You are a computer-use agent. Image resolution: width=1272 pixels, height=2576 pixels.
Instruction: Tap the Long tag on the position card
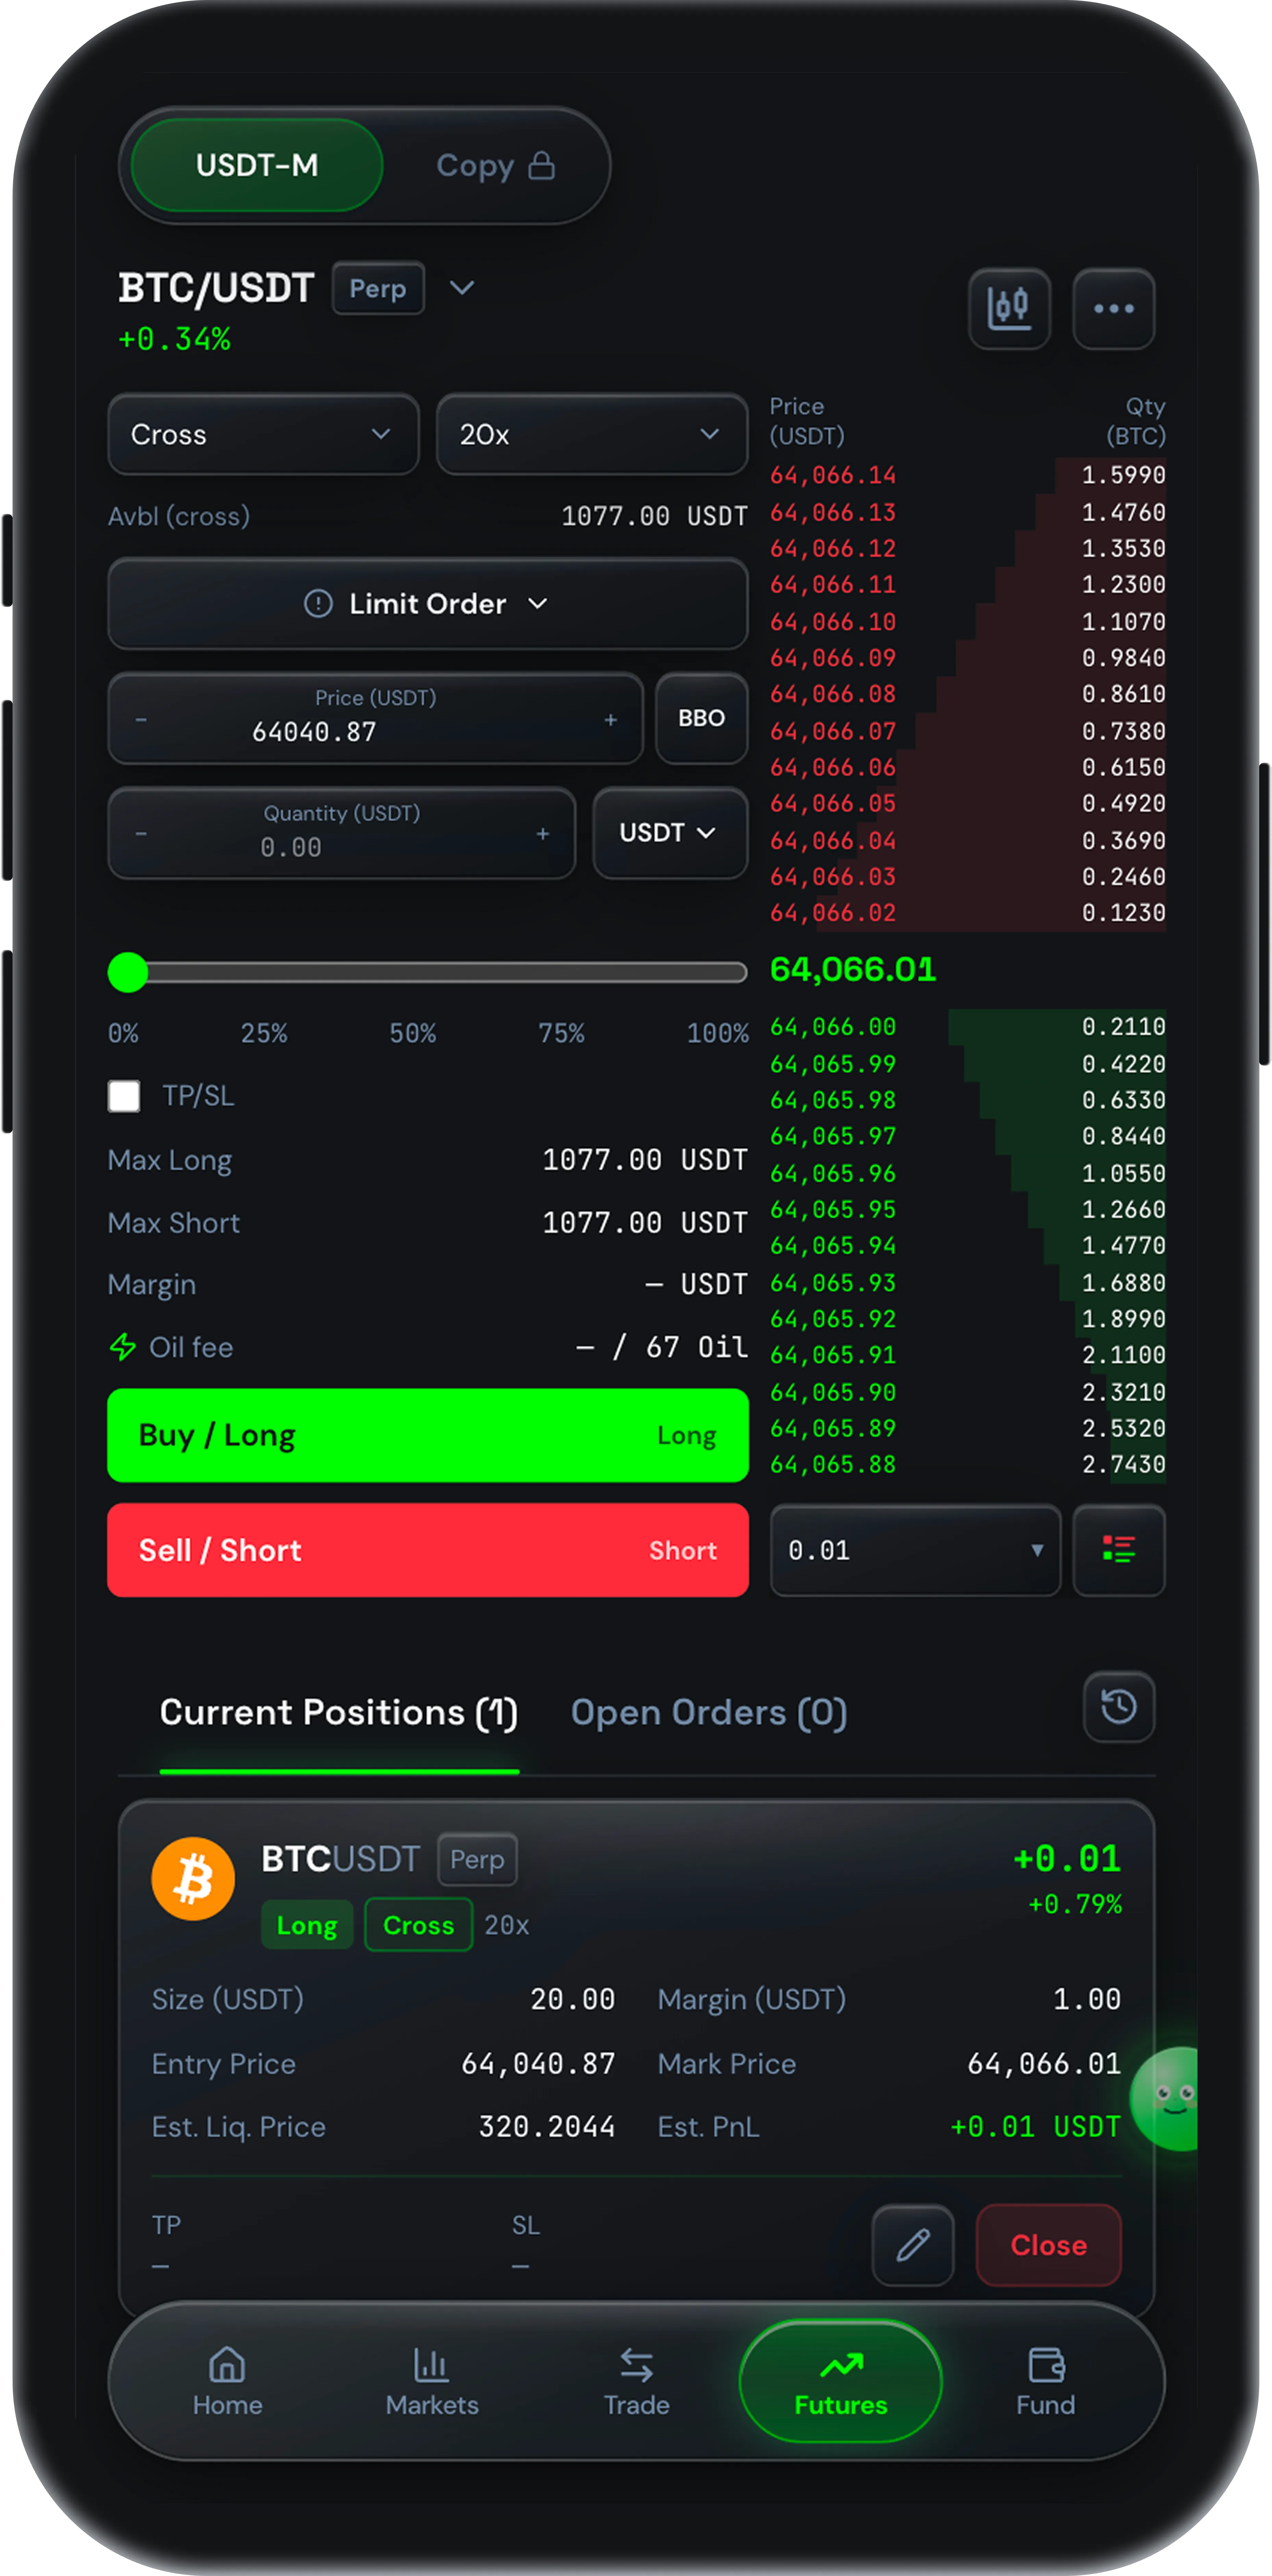(x=307, y=1925)
